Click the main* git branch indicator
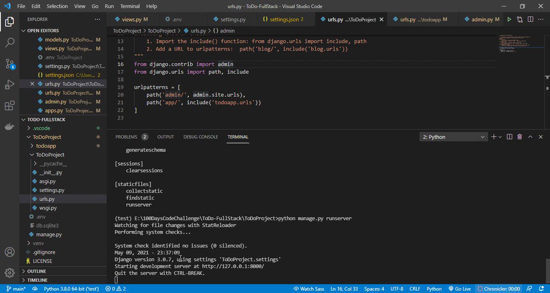Image resolution: width=550 pixels, height=293 pixels. [16, 289]
